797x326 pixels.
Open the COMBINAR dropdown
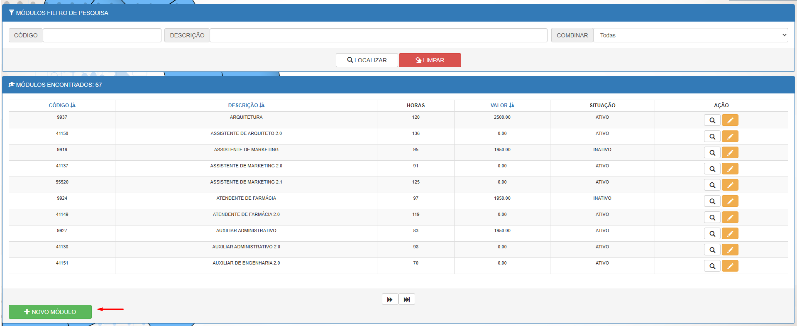click(690, 35)
